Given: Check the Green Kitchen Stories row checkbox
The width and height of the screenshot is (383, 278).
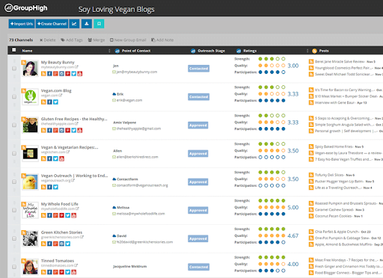Looking at the screenshot, I should click(14, 238).
